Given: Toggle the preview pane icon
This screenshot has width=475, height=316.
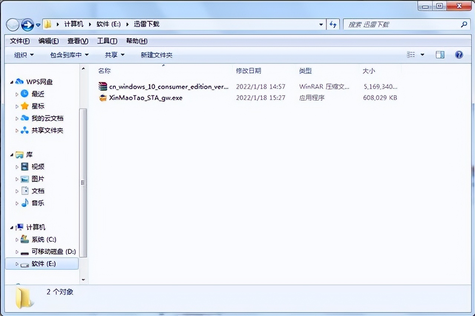Looking at the screenshot, I should pos(440,55).
